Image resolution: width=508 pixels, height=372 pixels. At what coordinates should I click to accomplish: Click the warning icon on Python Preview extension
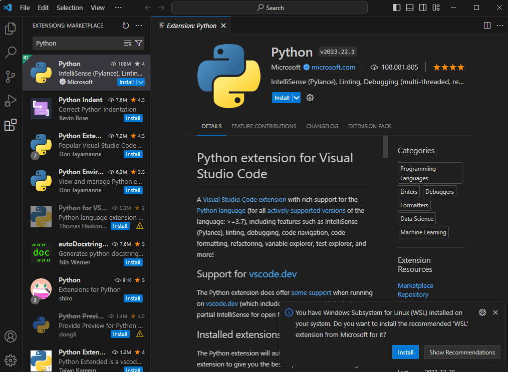(140, 334)
